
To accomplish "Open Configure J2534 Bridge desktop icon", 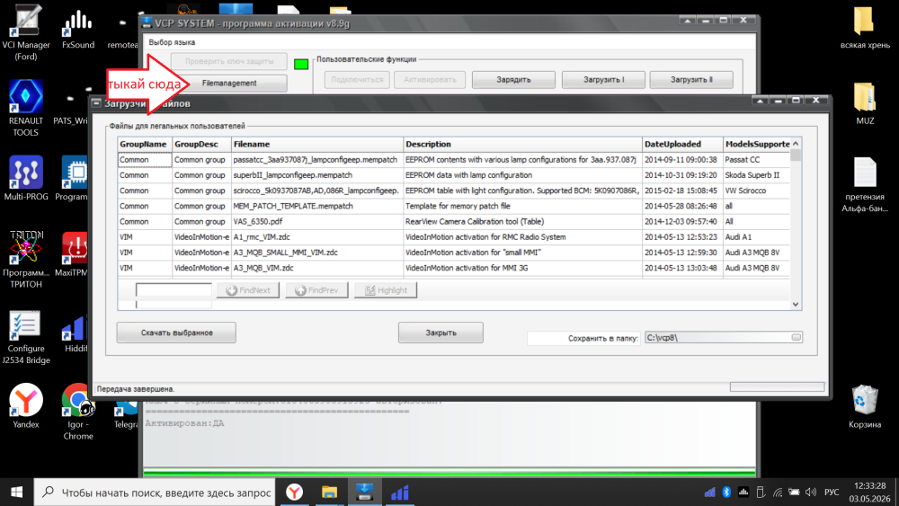I will click(x=26, y=337).
